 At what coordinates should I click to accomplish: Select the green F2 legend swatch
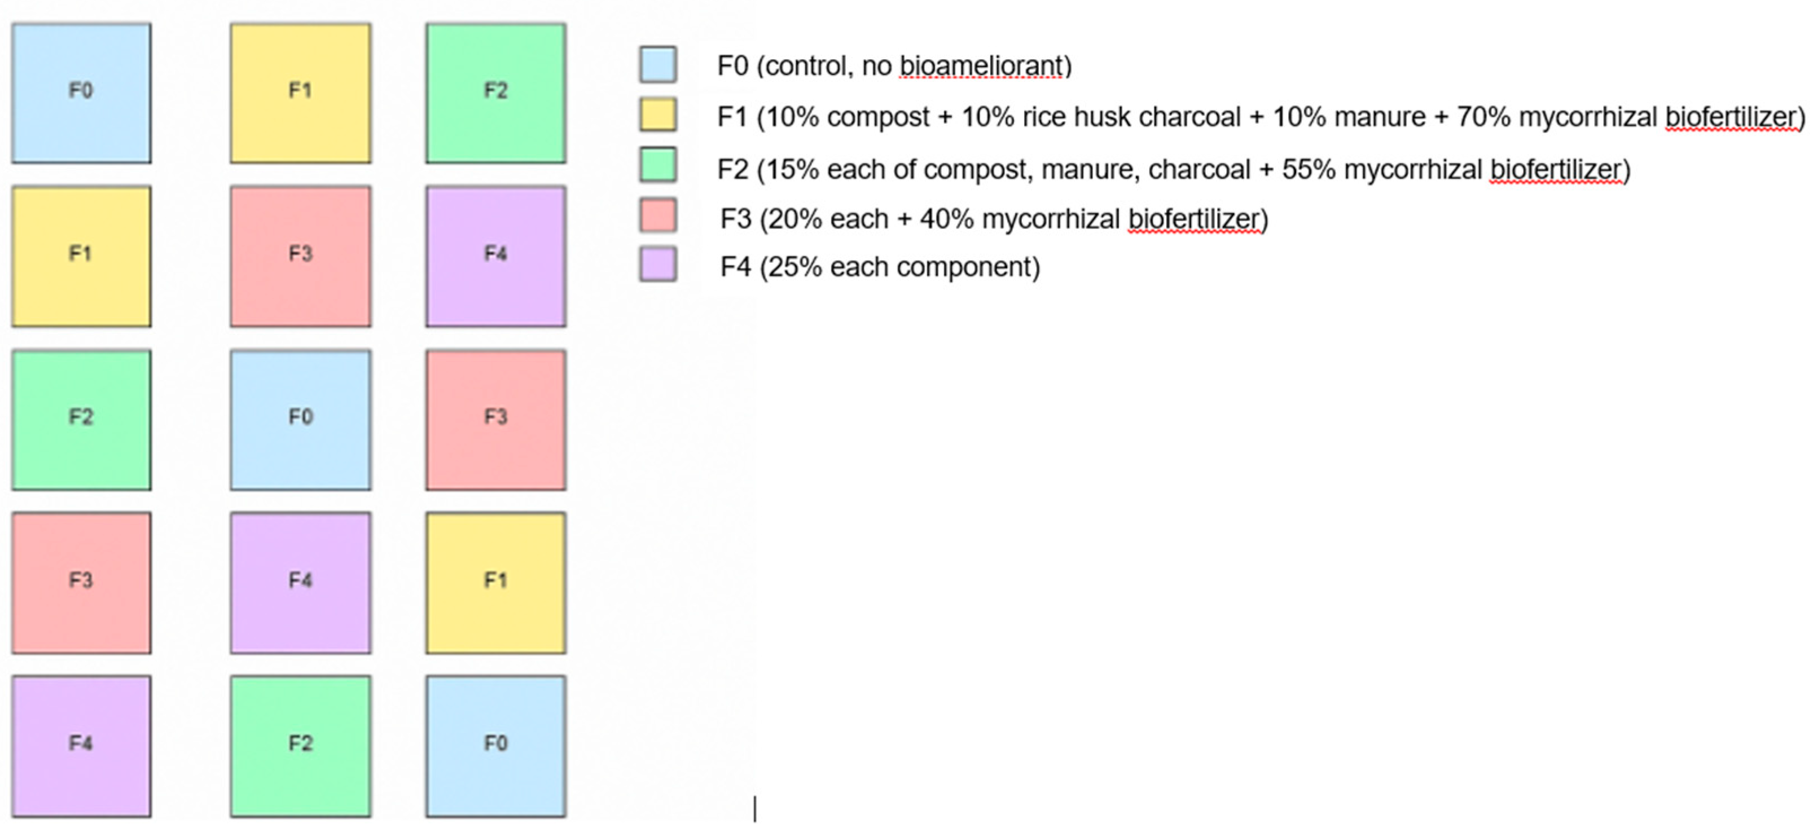tap(658, 165)
